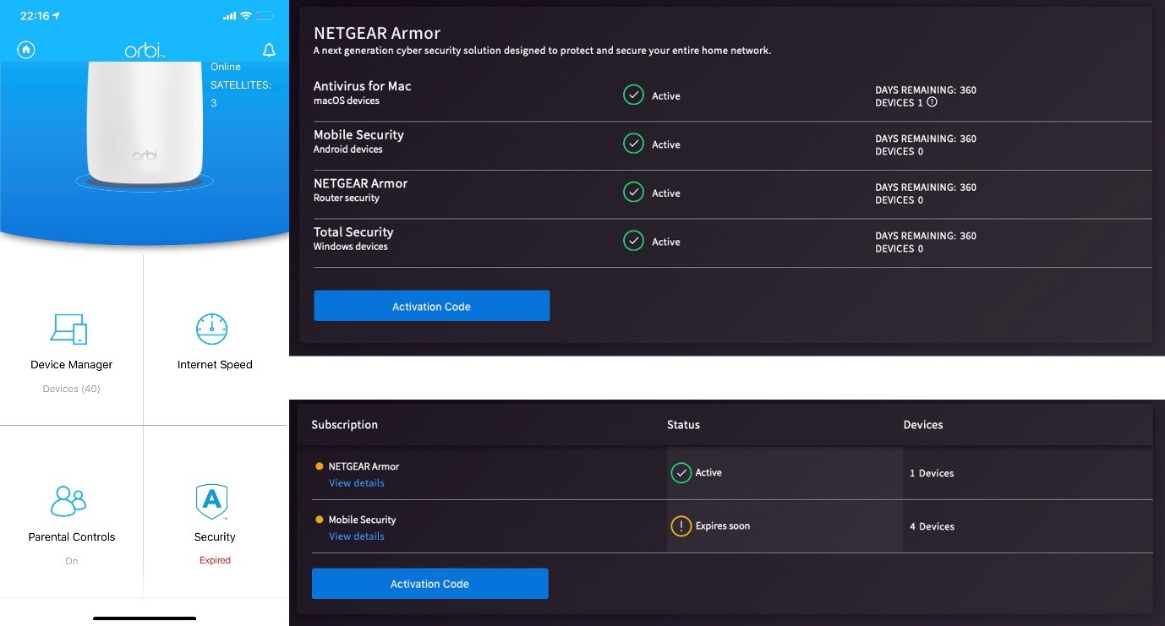The image size is (1165, 626).
Task: Click the 'Router security' subtitle
Action: [x=347, y=199]
